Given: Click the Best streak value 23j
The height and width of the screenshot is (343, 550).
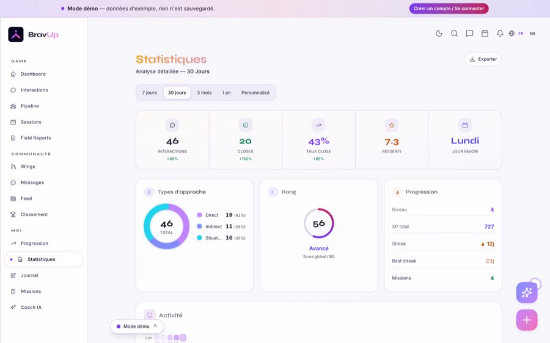Looking at the screenshot, I should [x=490, y=261].
